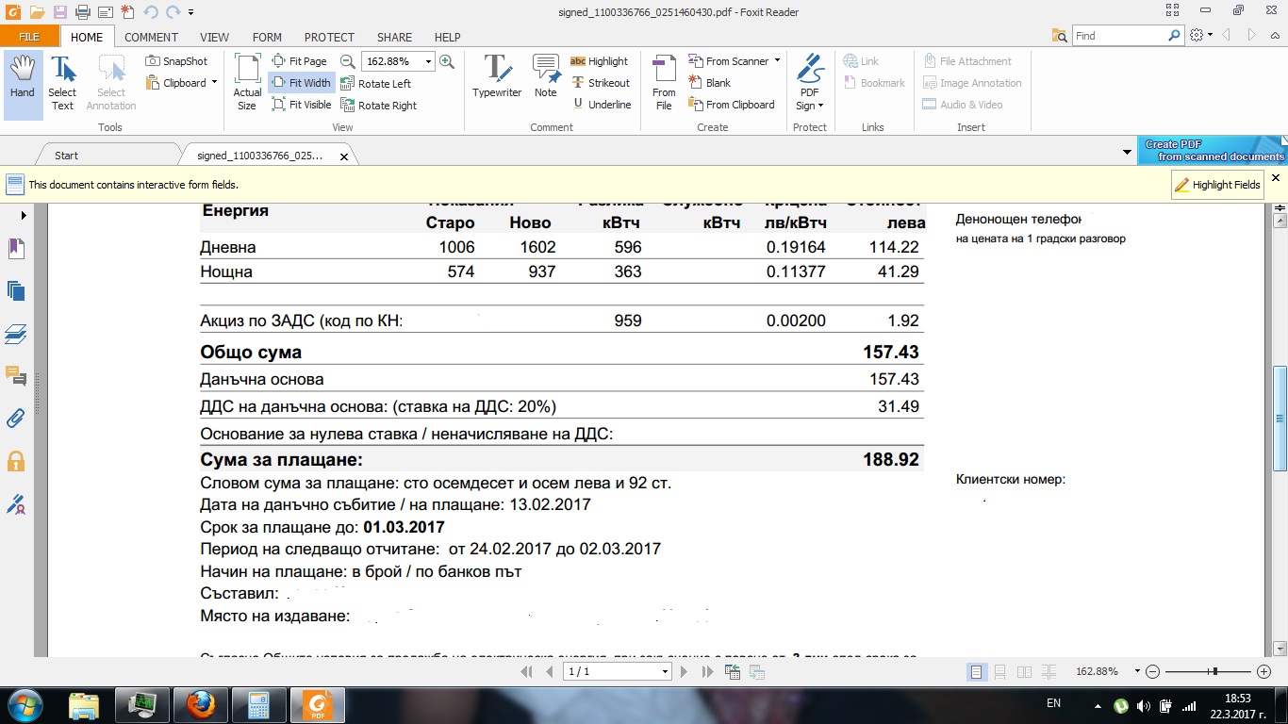Click the Find search field
This screenshot has height=724, width=1288.
[1120, 36]
